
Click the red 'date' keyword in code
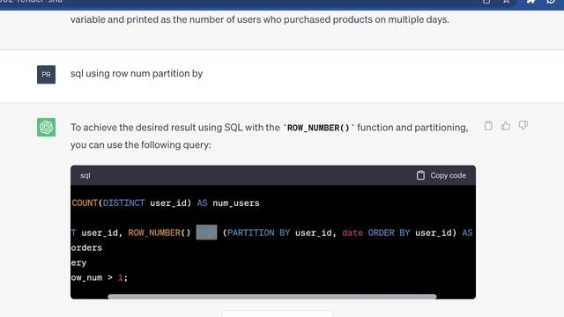click(x=352, y=232)
